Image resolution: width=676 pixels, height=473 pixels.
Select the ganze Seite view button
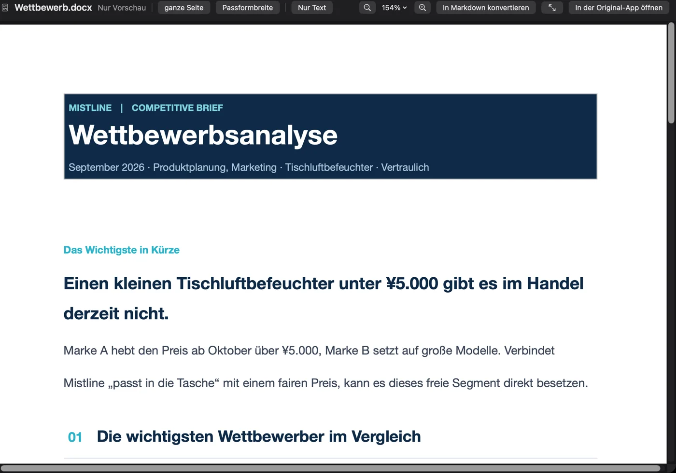coord(184,8)
